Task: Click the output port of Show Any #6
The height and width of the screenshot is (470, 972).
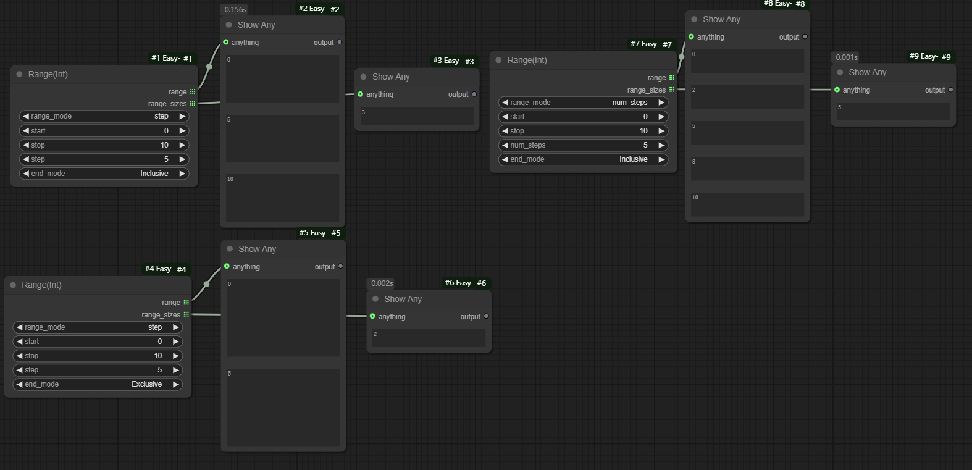Action: tap(486, 316)
